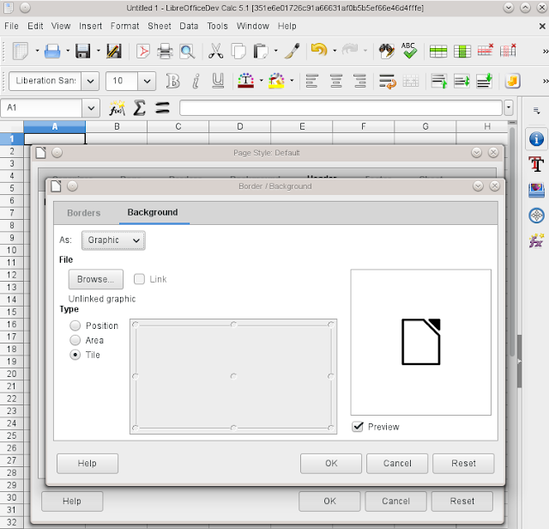Confirm Border/Background dialog with OK
Image resolution: width=549 pixels, height=529 pixels.
[x=331, y=464]
